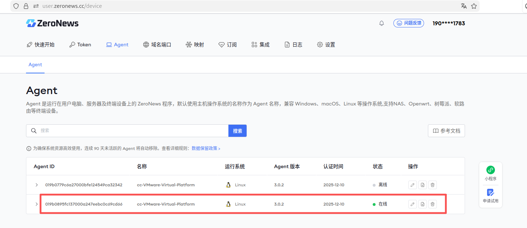The height and width of the screenshot is (228, 527).
Task: Click browser translate page icon
Action: click(464, 6)
